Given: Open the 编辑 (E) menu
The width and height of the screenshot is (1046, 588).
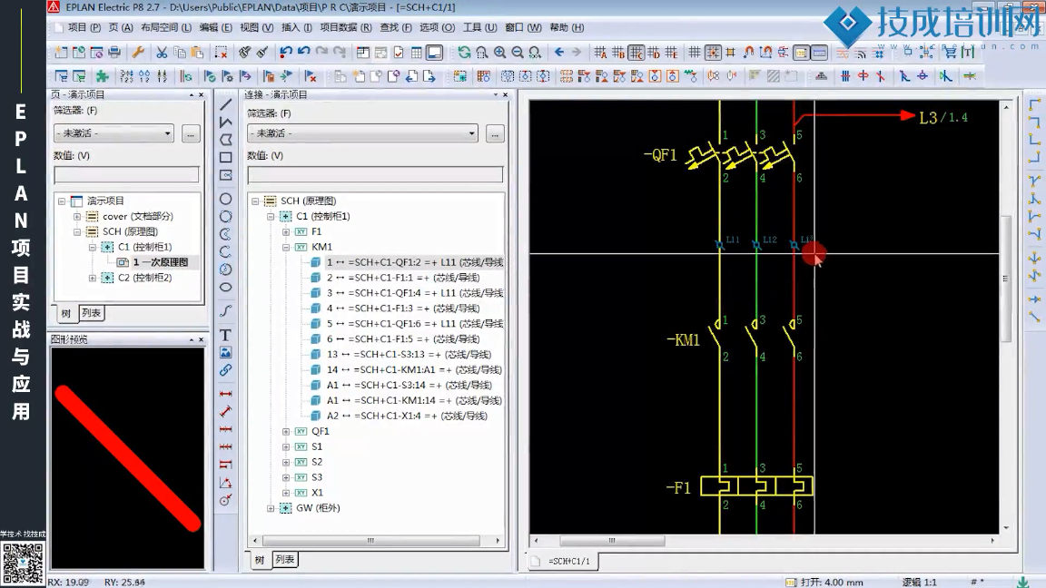Looking at the screenshot, I should (x=215, y=27).
